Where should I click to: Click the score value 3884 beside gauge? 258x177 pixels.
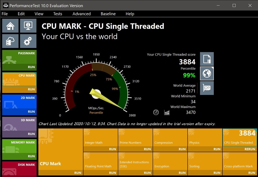(187, 62)
